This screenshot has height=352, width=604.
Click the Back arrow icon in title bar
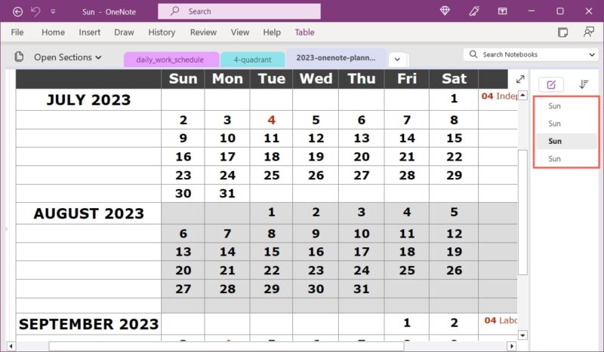click(17, 11)
